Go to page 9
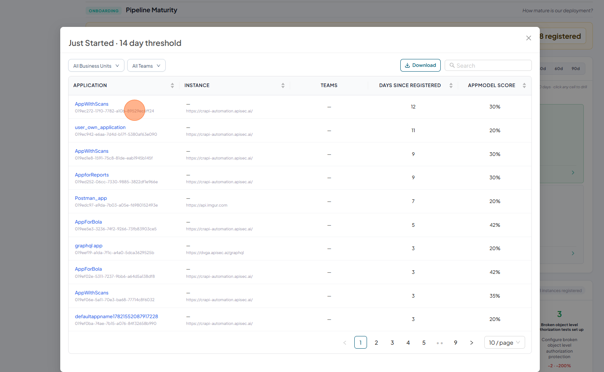Screen dimensions: 604x372 (x=456, y=343)
